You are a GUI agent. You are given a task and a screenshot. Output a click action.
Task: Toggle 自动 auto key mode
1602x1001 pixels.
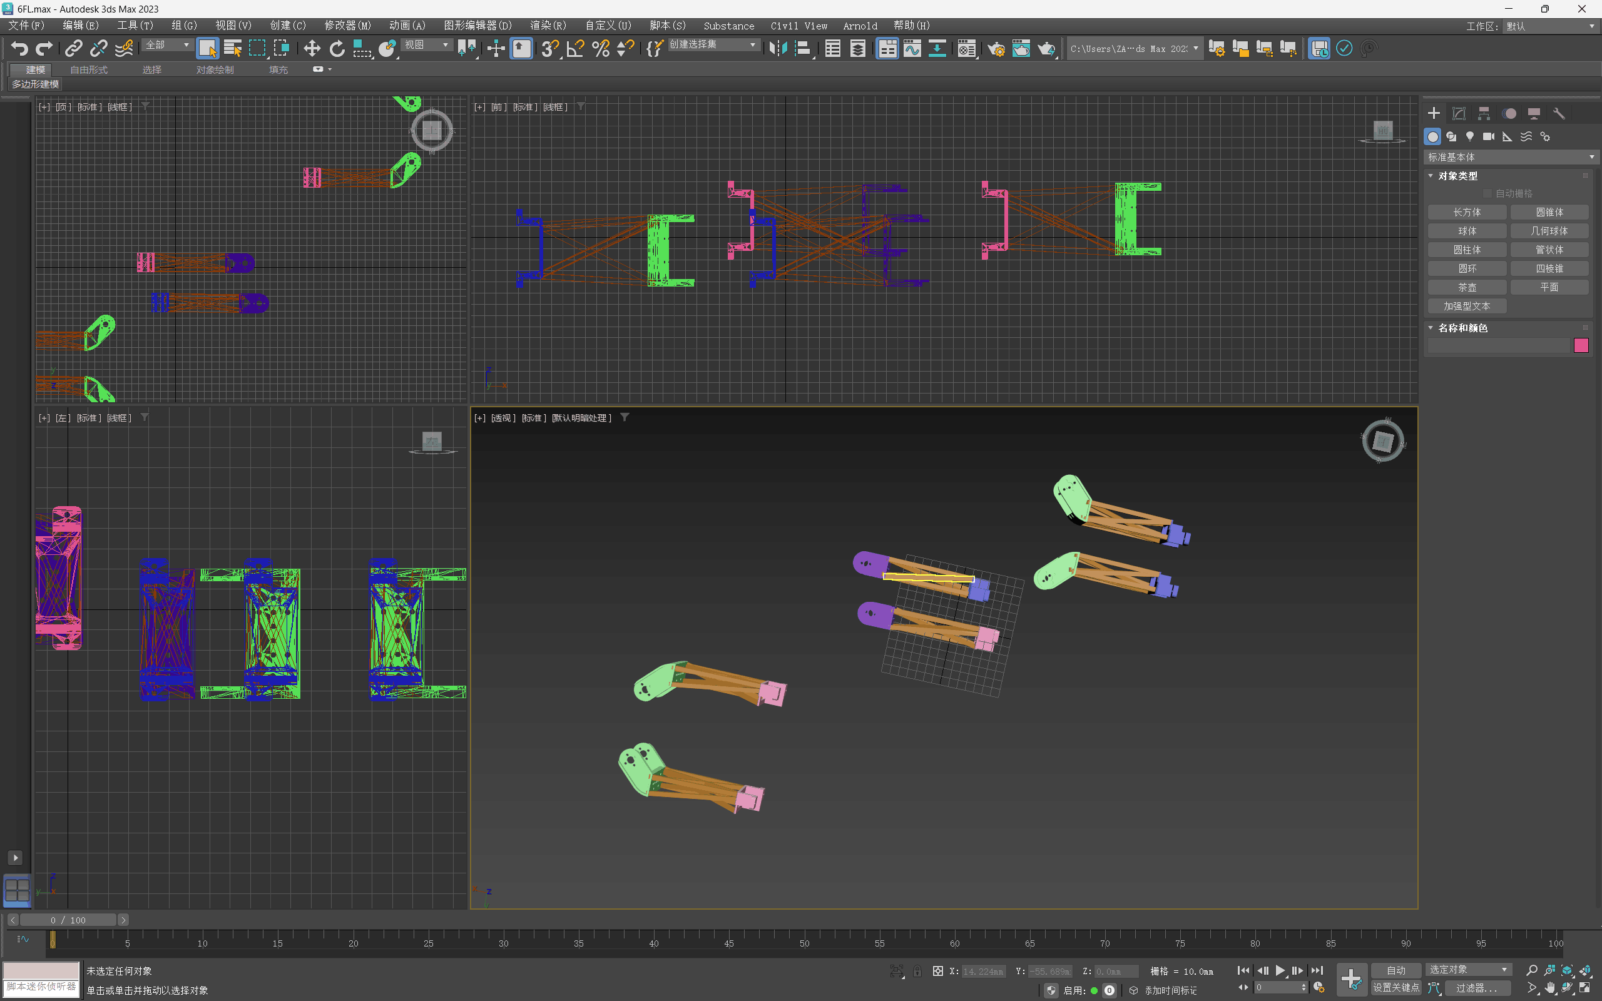(1395, 970)
